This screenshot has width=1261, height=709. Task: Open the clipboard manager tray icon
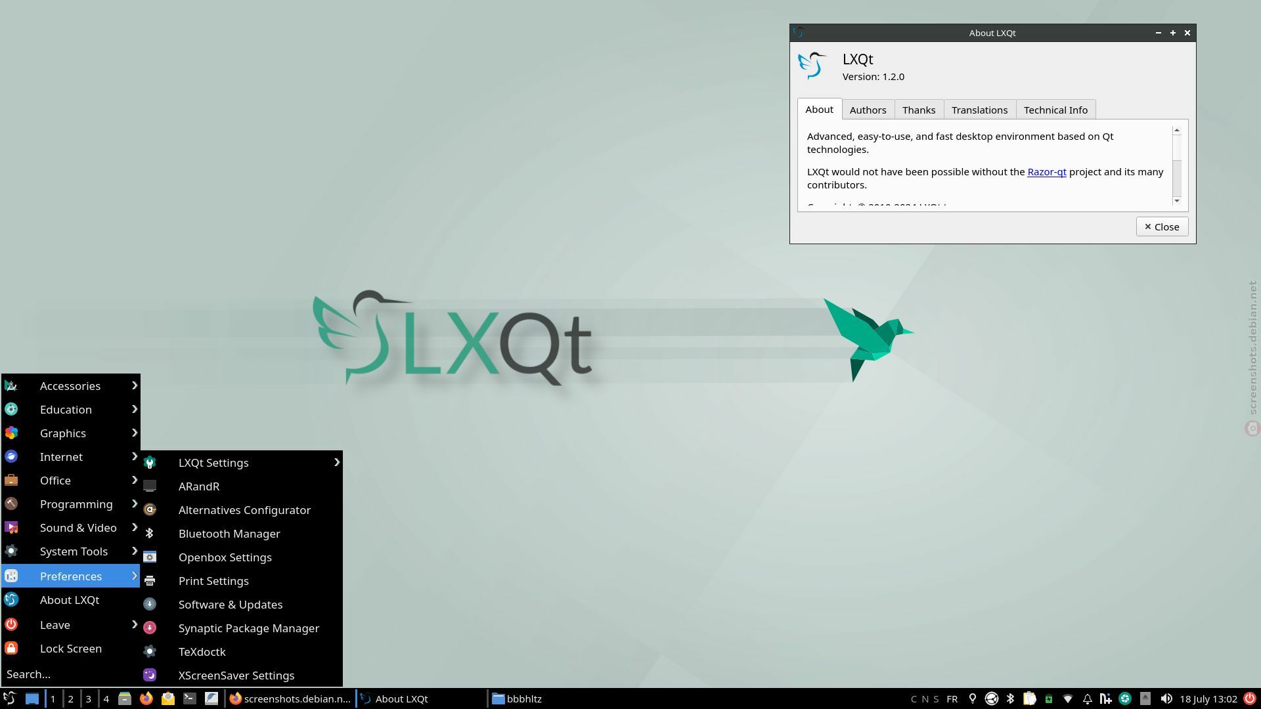(1030, 698)
